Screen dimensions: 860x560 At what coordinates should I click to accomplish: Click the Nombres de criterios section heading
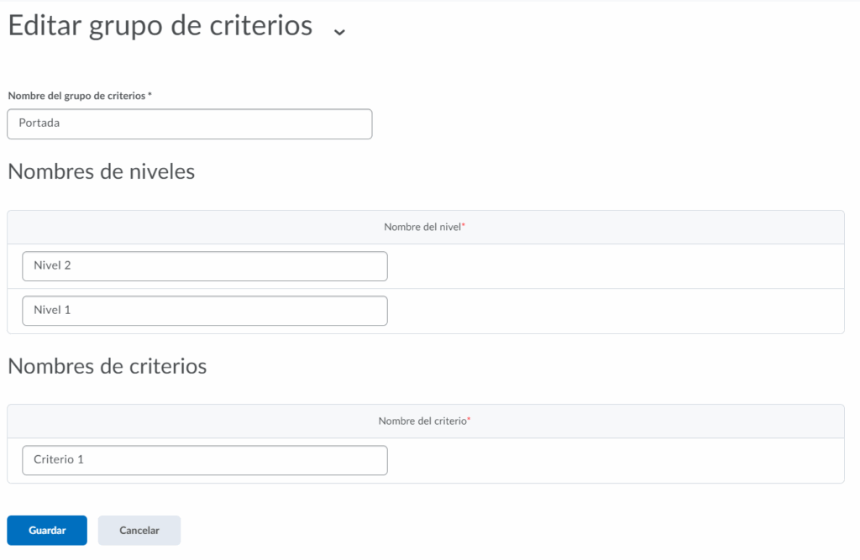pos(107,366)
